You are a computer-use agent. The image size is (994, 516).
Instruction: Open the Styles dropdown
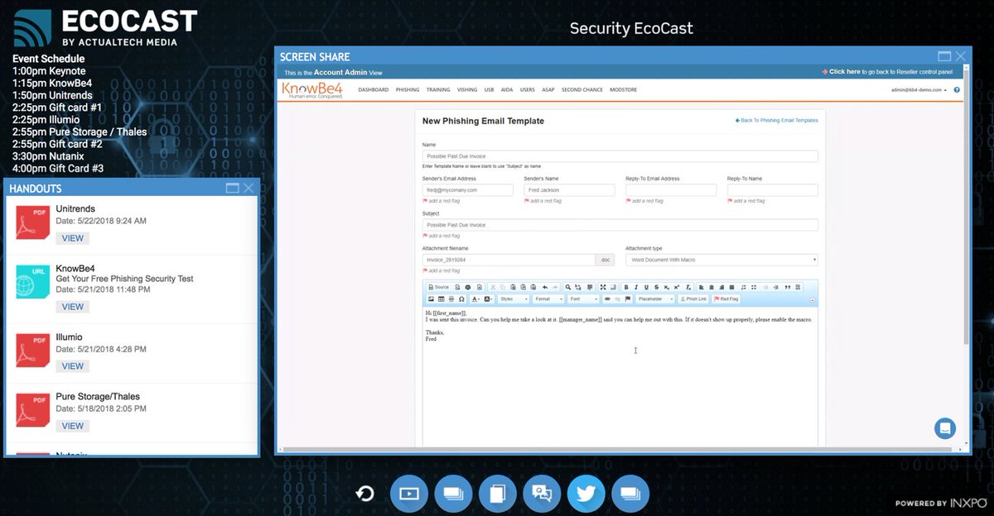[x=514, y=299]
